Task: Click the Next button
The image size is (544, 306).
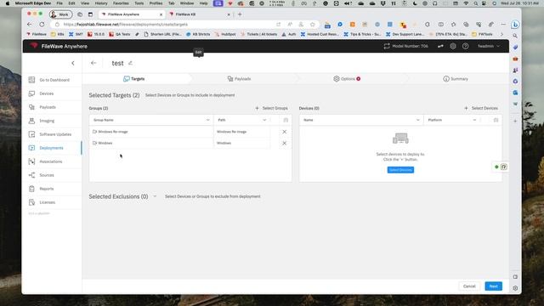Action: [493, 286]
